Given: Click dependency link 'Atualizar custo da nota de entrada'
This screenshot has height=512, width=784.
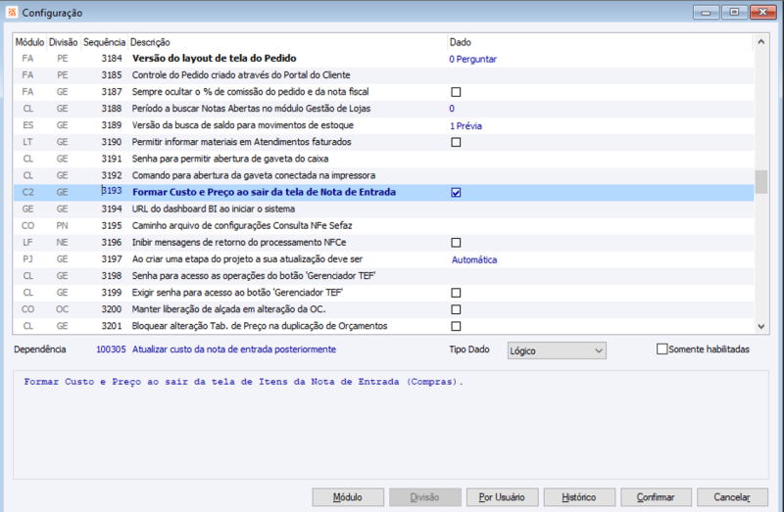Looking at the screenshot, I should pos(234,349).
